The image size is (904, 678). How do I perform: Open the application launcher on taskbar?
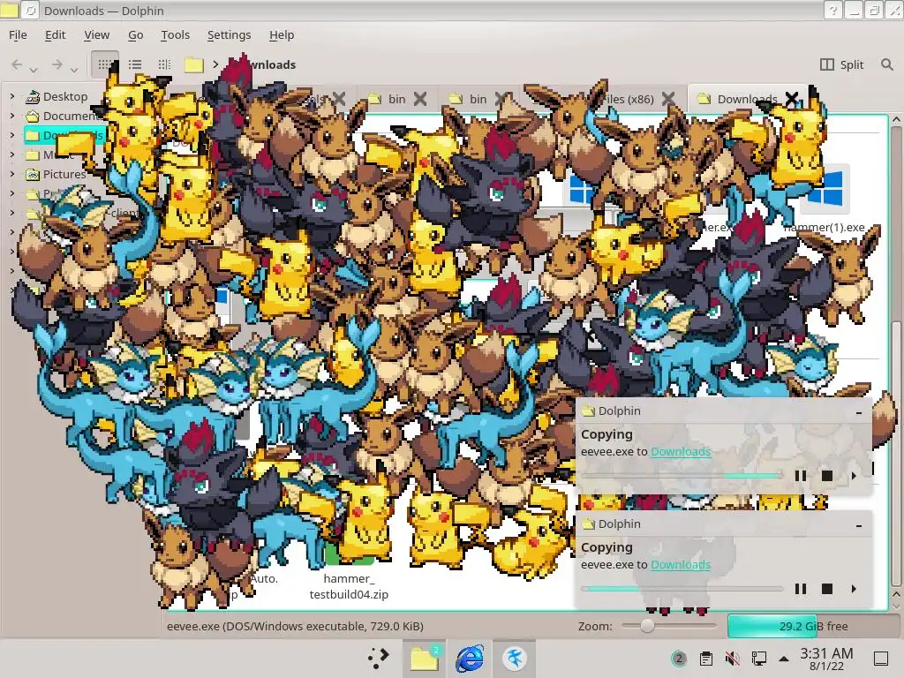tap(378, 658)
